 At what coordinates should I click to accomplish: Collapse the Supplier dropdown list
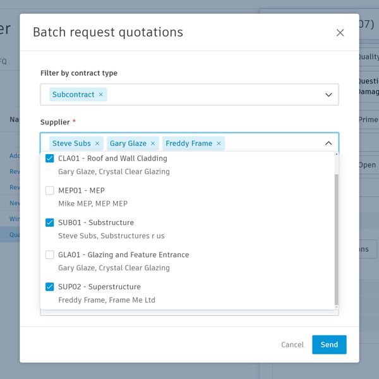coord(328,143)
